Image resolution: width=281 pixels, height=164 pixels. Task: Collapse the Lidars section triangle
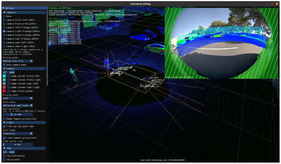[x=4, y=122]
